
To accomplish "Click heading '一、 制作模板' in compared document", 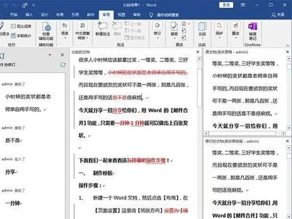I will pos(96,173).
